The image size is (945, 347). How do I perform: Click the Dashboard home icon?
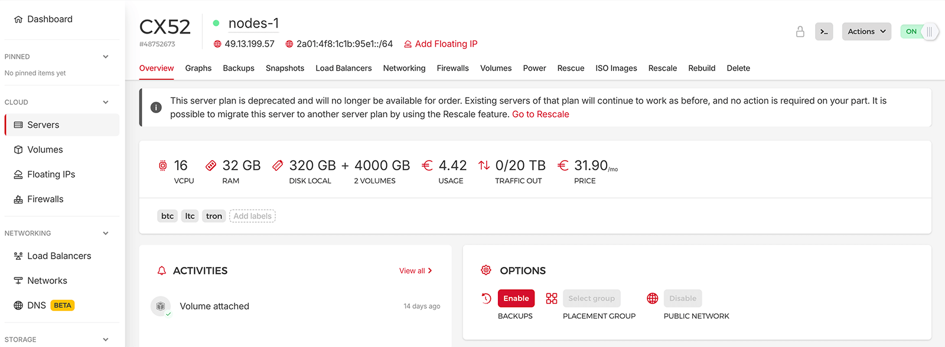pos(18,19)
